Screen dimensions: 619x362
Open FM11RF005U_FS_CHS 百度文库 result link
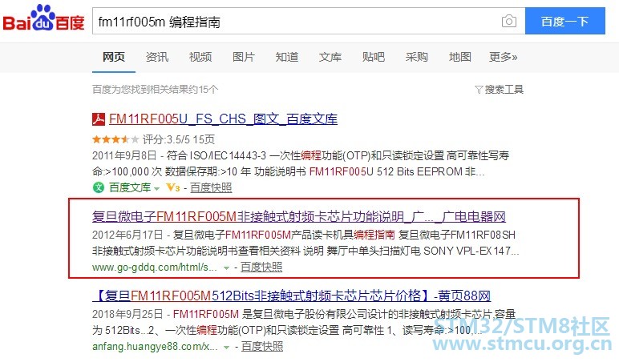point(223,119)
